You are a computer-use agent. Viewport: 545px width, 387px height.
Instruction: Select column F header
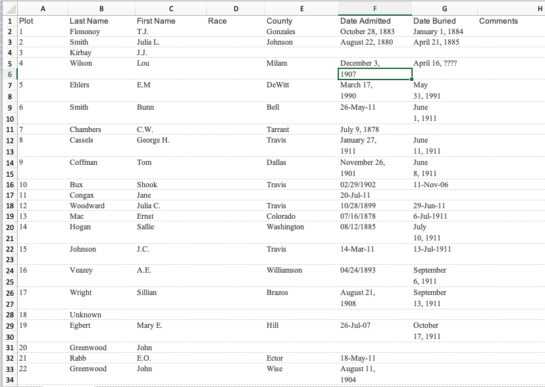(375, 9)
